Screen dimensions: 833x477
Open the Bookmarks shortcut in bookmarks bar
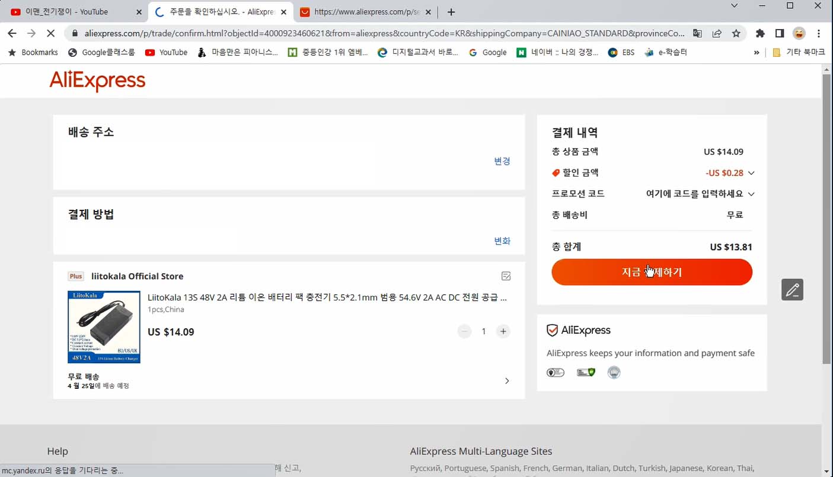tap(33, 52)
